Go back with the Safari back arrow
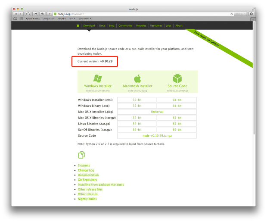The height and width of the screenshot is (222, 267). click(16, 14)
